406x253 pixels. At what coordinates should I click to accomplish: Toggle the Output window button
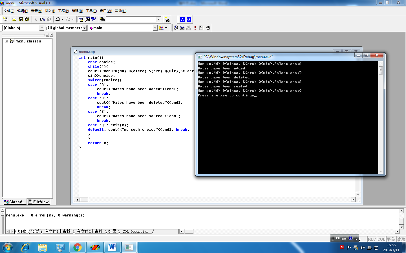click(x=87, y=19)
